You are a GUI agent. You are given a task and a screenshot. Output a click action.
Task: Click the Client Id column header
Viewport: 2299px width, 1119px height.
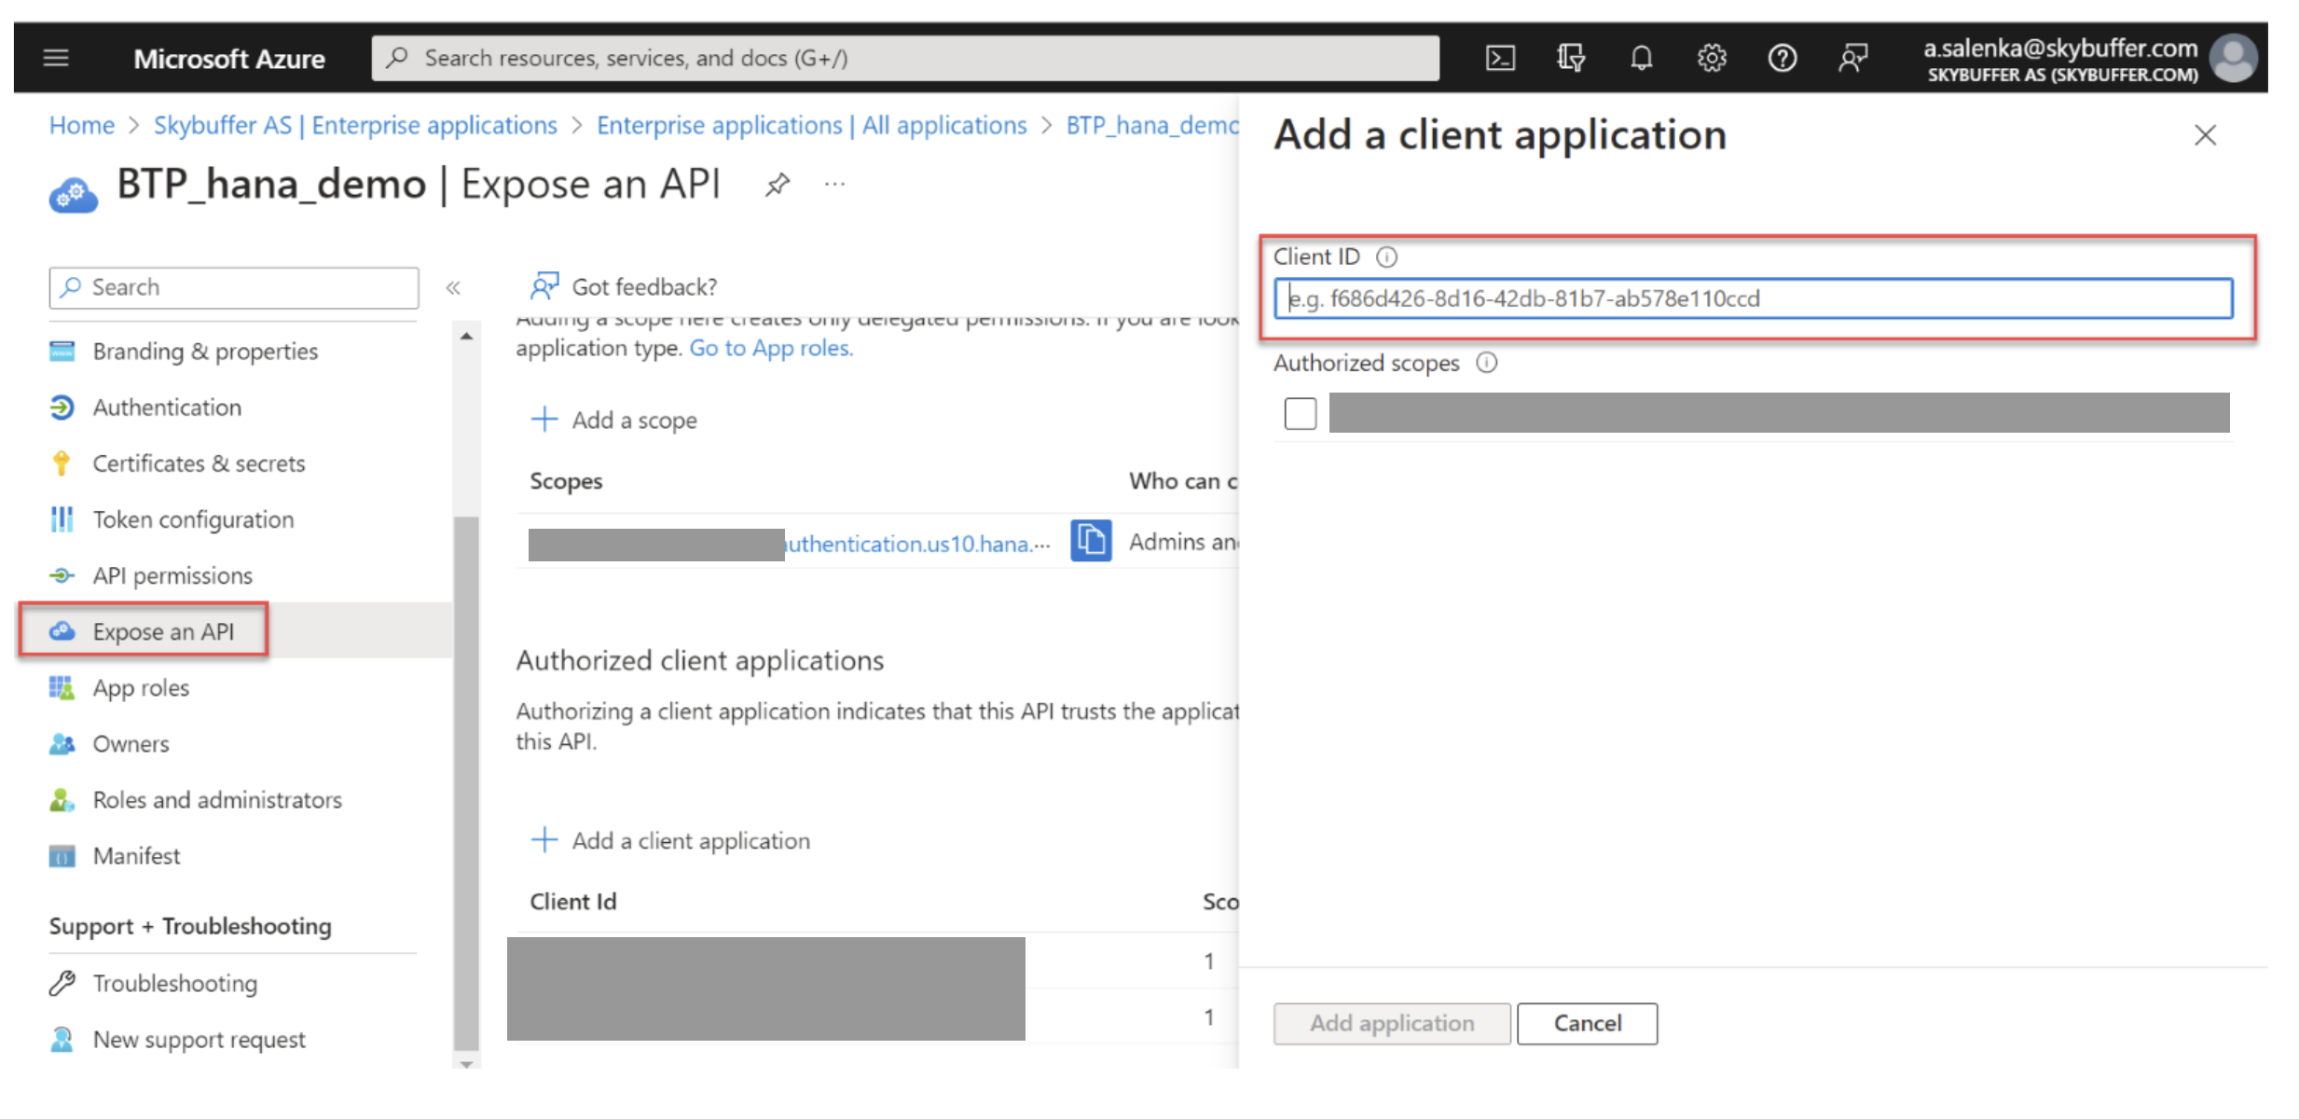tap(573, 902)
